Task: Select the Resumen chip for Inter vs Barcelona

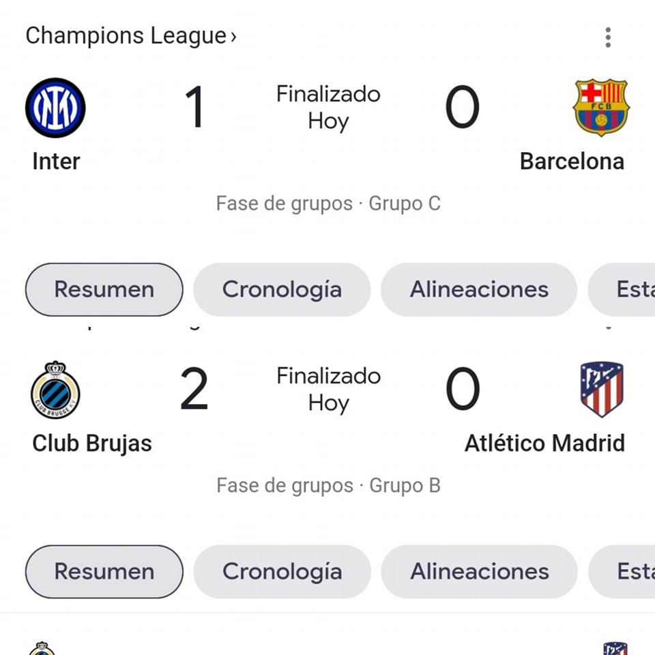Action: (104, 289)
